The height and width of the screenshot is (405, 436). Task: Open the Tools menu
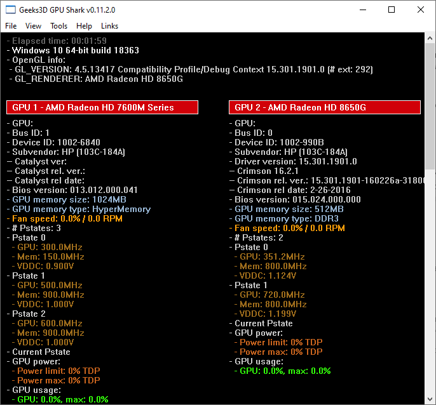point(59,26)
